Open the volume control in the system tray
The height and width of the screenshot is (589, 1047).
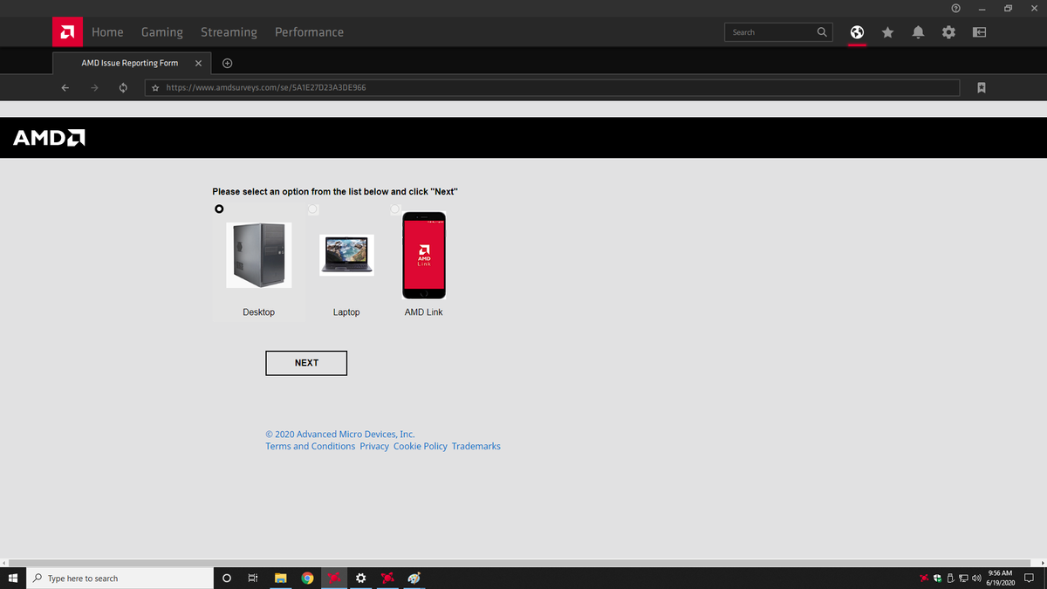pos(975,578)
